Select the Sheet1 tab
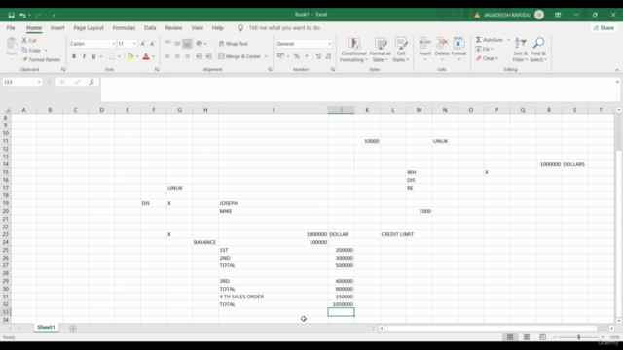This screenshot has width=623, height=350. pos(46,327)
